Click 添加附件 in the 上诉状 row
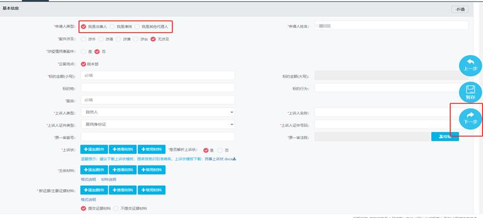This screenshot has height=218, width=483. coord(94,149)
